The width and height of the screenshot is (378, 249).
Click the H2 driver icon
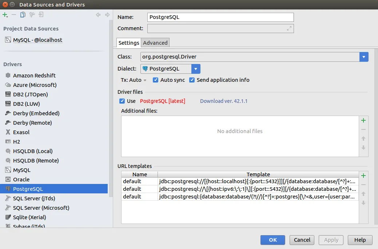8,142
